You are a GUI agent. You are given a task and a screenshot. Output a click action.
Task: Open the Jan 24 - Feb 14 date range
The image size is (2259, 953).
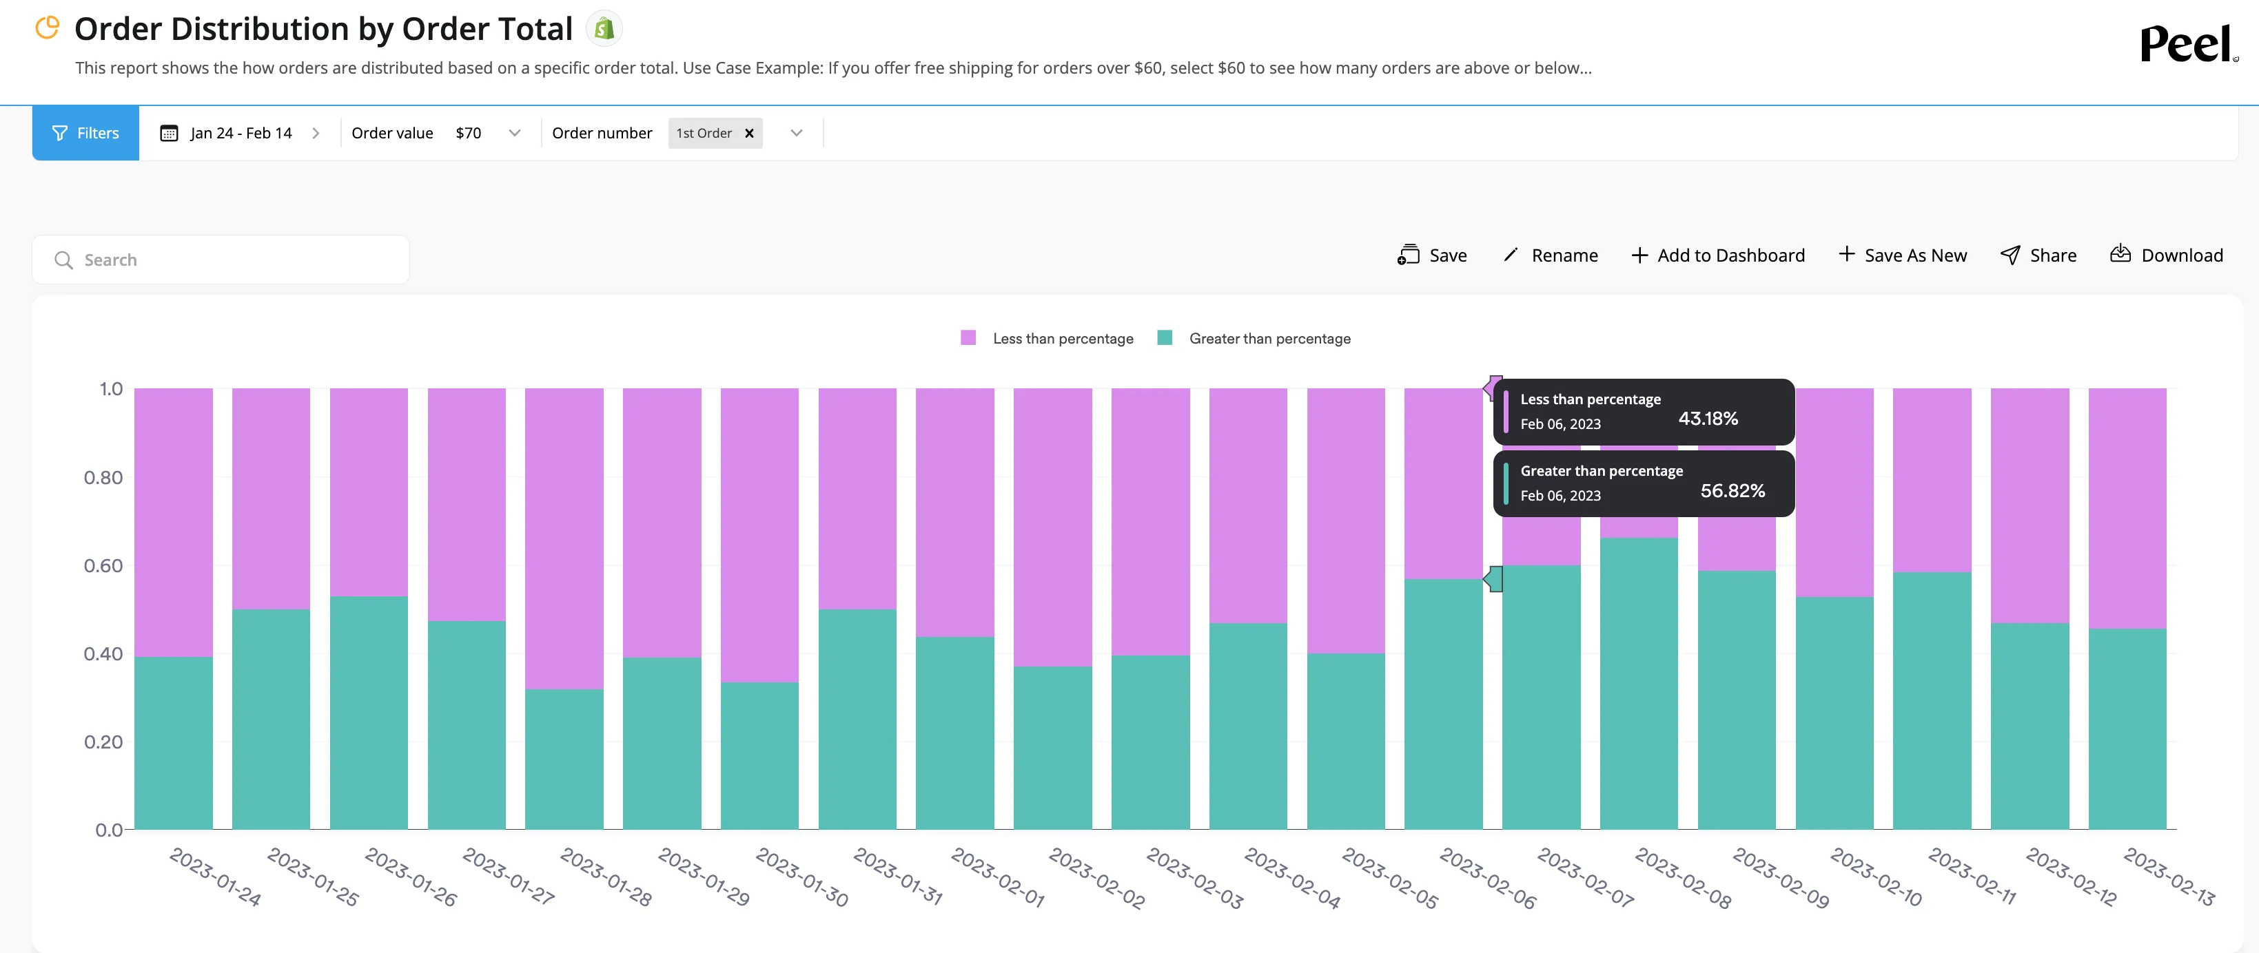coord(241,133)
